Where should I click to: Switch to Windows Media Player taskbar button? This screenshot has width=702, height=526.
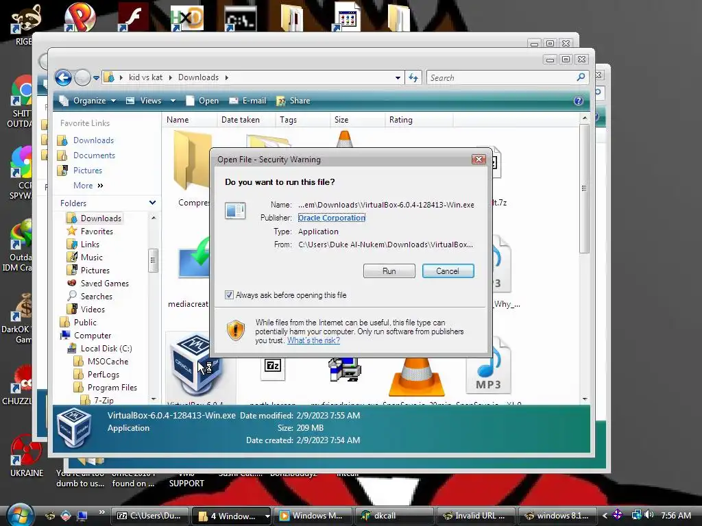313,516
